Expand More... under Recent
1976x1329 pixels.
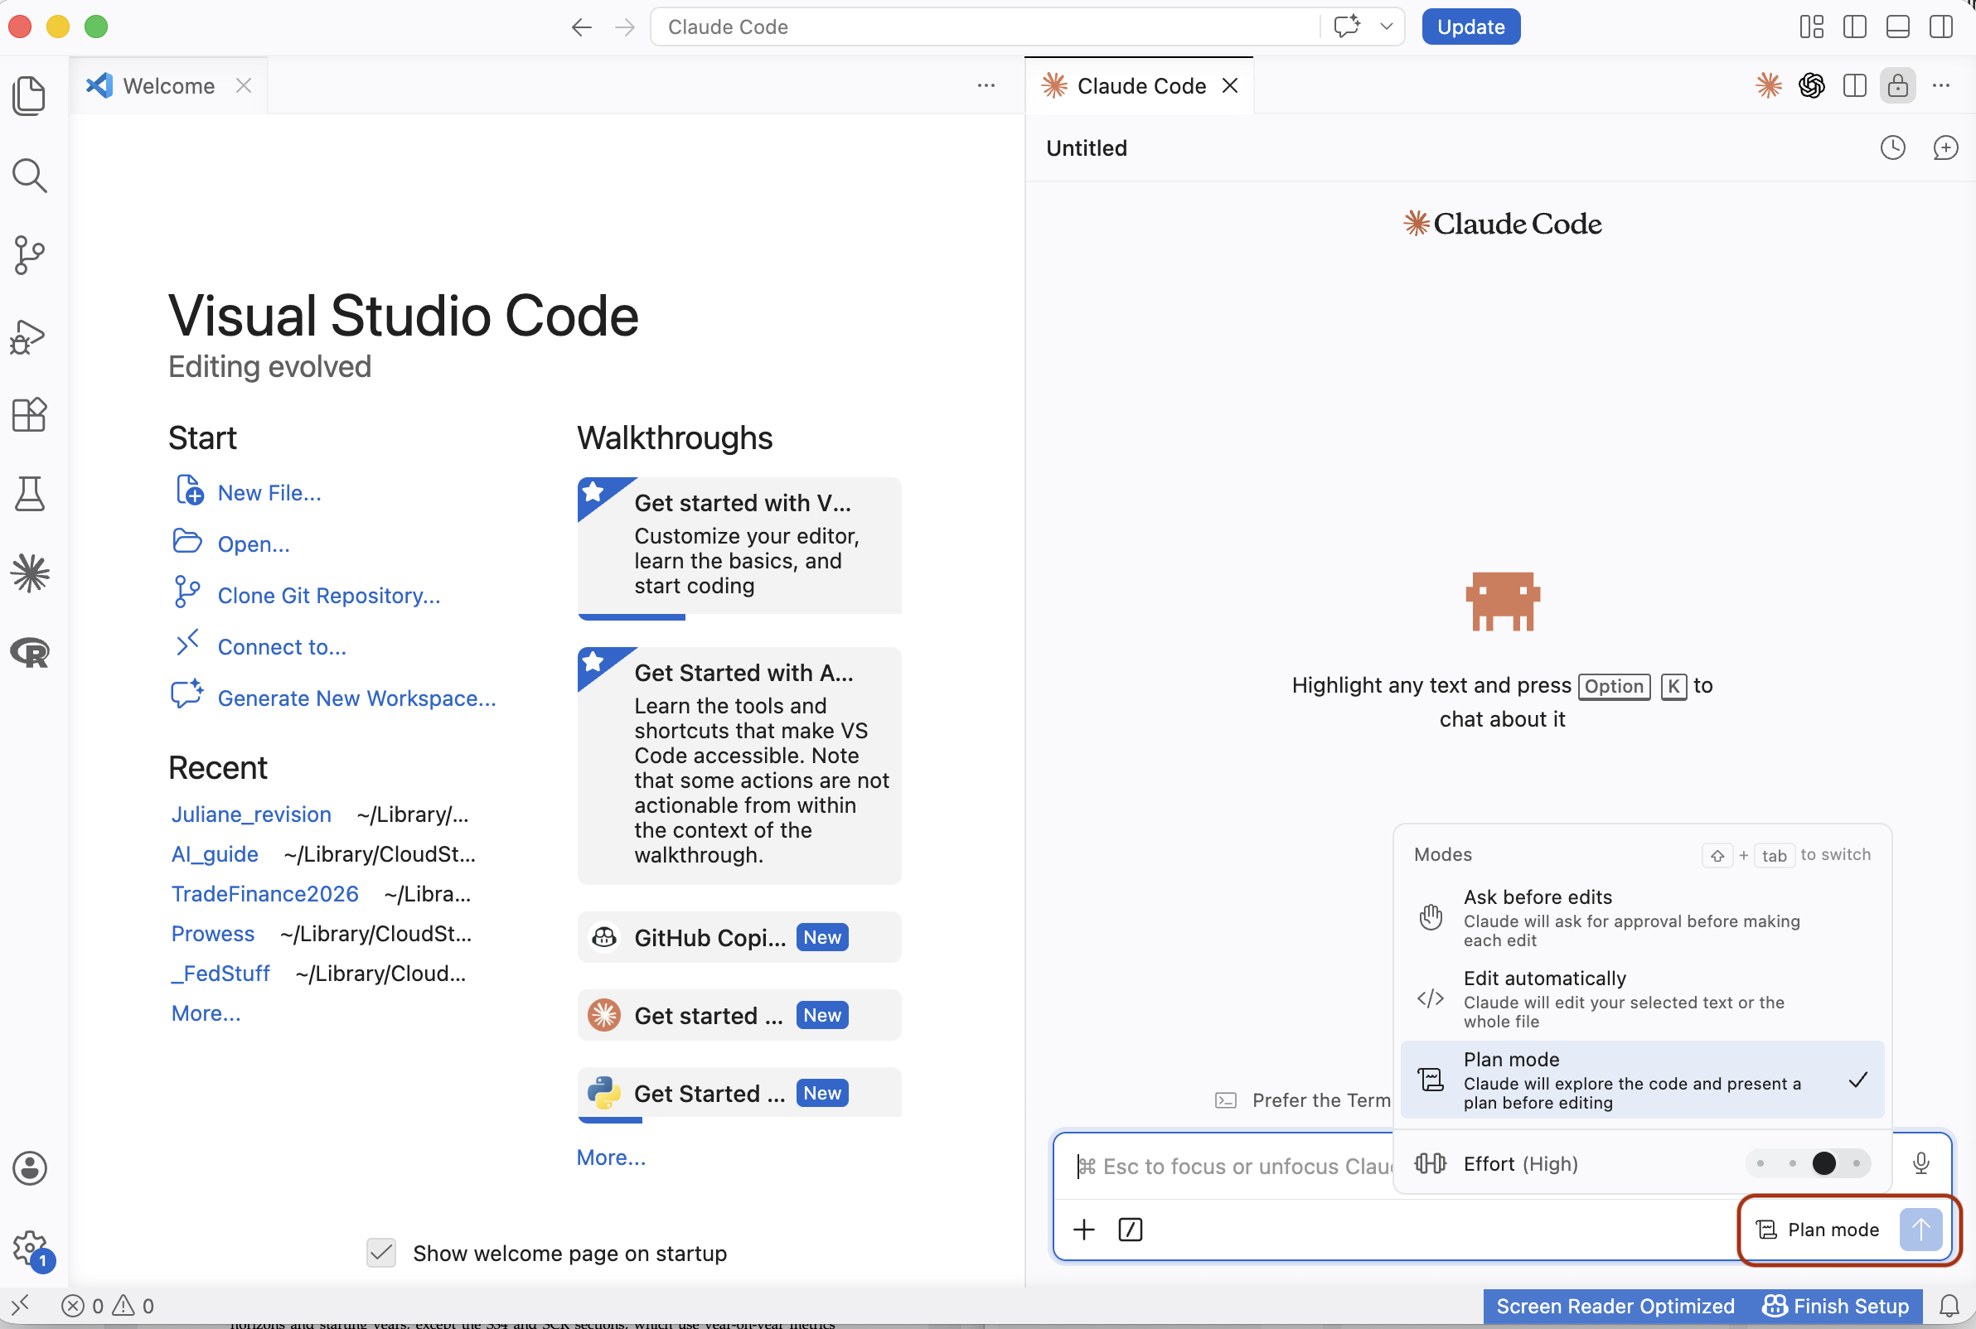206,1013
